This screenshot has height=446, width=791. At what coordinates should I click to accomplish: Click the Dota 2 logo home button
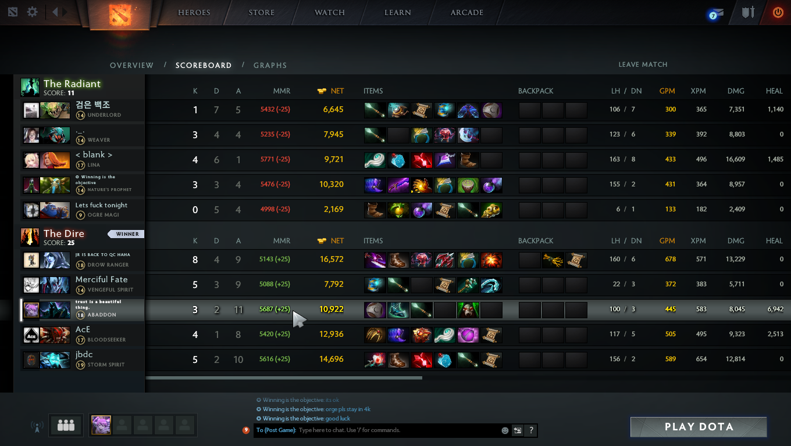point(120,14)
